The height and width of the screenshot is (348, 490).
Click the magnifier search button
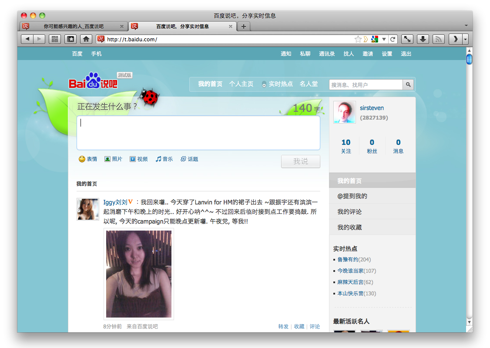coord(408,85)
